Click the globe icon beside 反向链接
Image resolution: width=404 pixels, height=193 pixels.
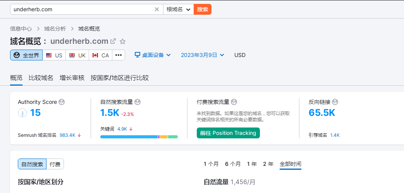(x=335, y=102)
